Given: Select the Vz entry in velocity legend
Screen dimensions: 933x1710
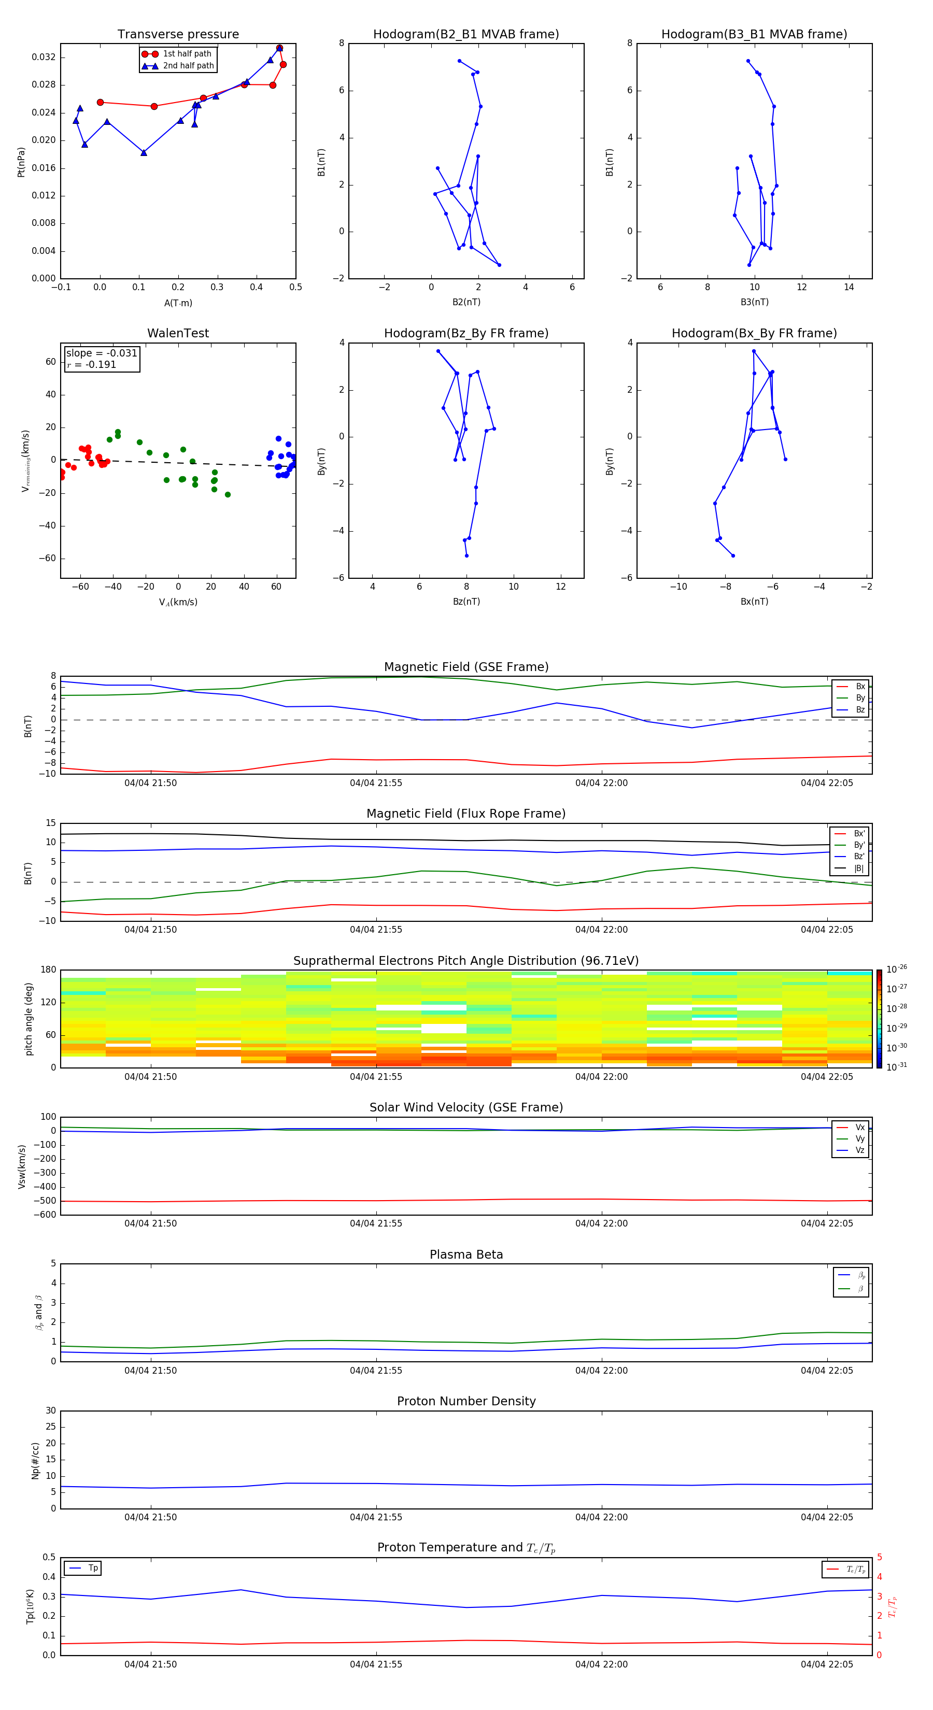Looking at the screenshot, I should tap(851, 1150).
